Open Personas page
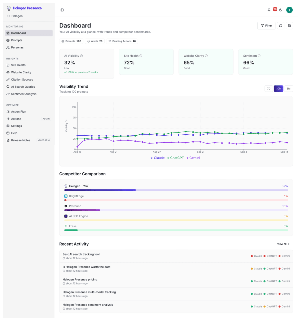The image size is (301, 321). coord(29,47)
